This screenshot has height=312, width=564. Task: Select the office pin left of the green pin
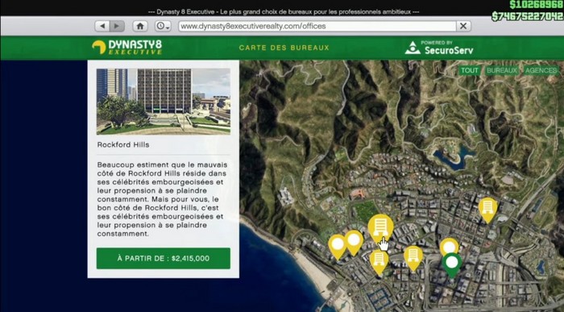pyautogui.click(x=413, y=258)
